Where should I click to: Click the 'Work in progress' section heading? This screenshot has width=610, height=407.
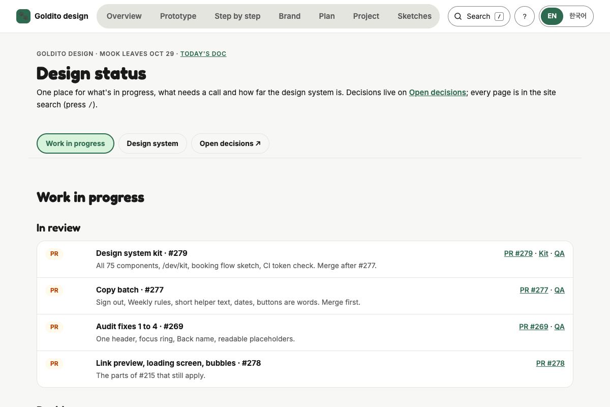point(90,197)
